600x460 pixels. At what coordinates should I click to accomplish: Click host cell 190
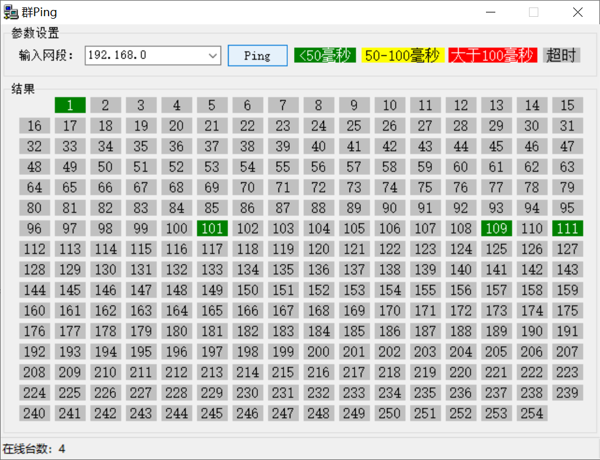pyautogui.click(x=532, y=331)
